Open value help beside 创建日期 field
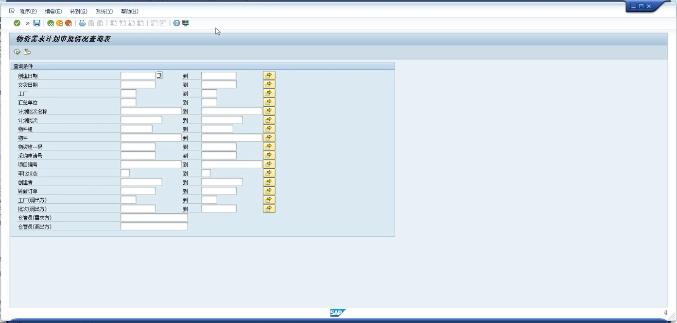677x323 pixels. point(159,76)
